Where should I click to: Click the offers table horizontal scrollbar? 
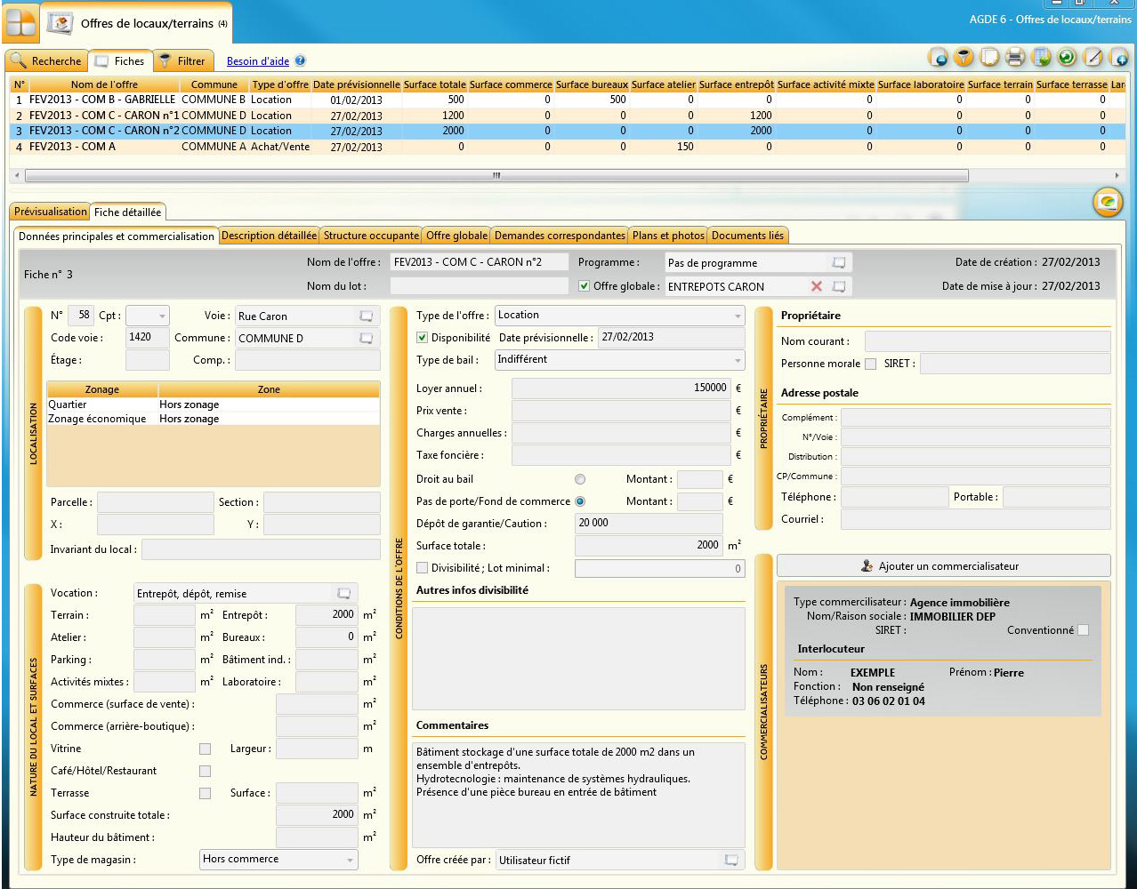496,176
